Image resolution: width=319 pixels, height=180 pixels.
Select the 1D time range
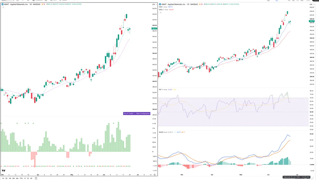click(x=3, y=178)
